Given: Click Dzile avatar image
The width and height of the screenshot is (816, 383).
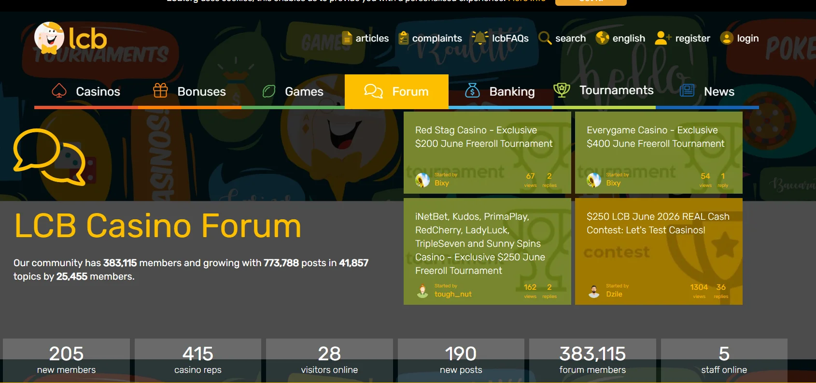Looking at the screenshot, I should point(594,291).
